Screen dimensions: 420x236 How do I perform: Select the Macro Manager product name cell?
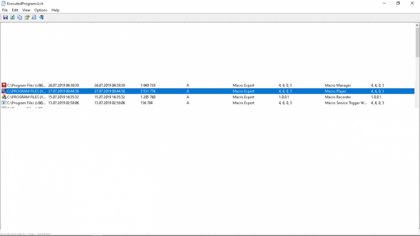337,86
